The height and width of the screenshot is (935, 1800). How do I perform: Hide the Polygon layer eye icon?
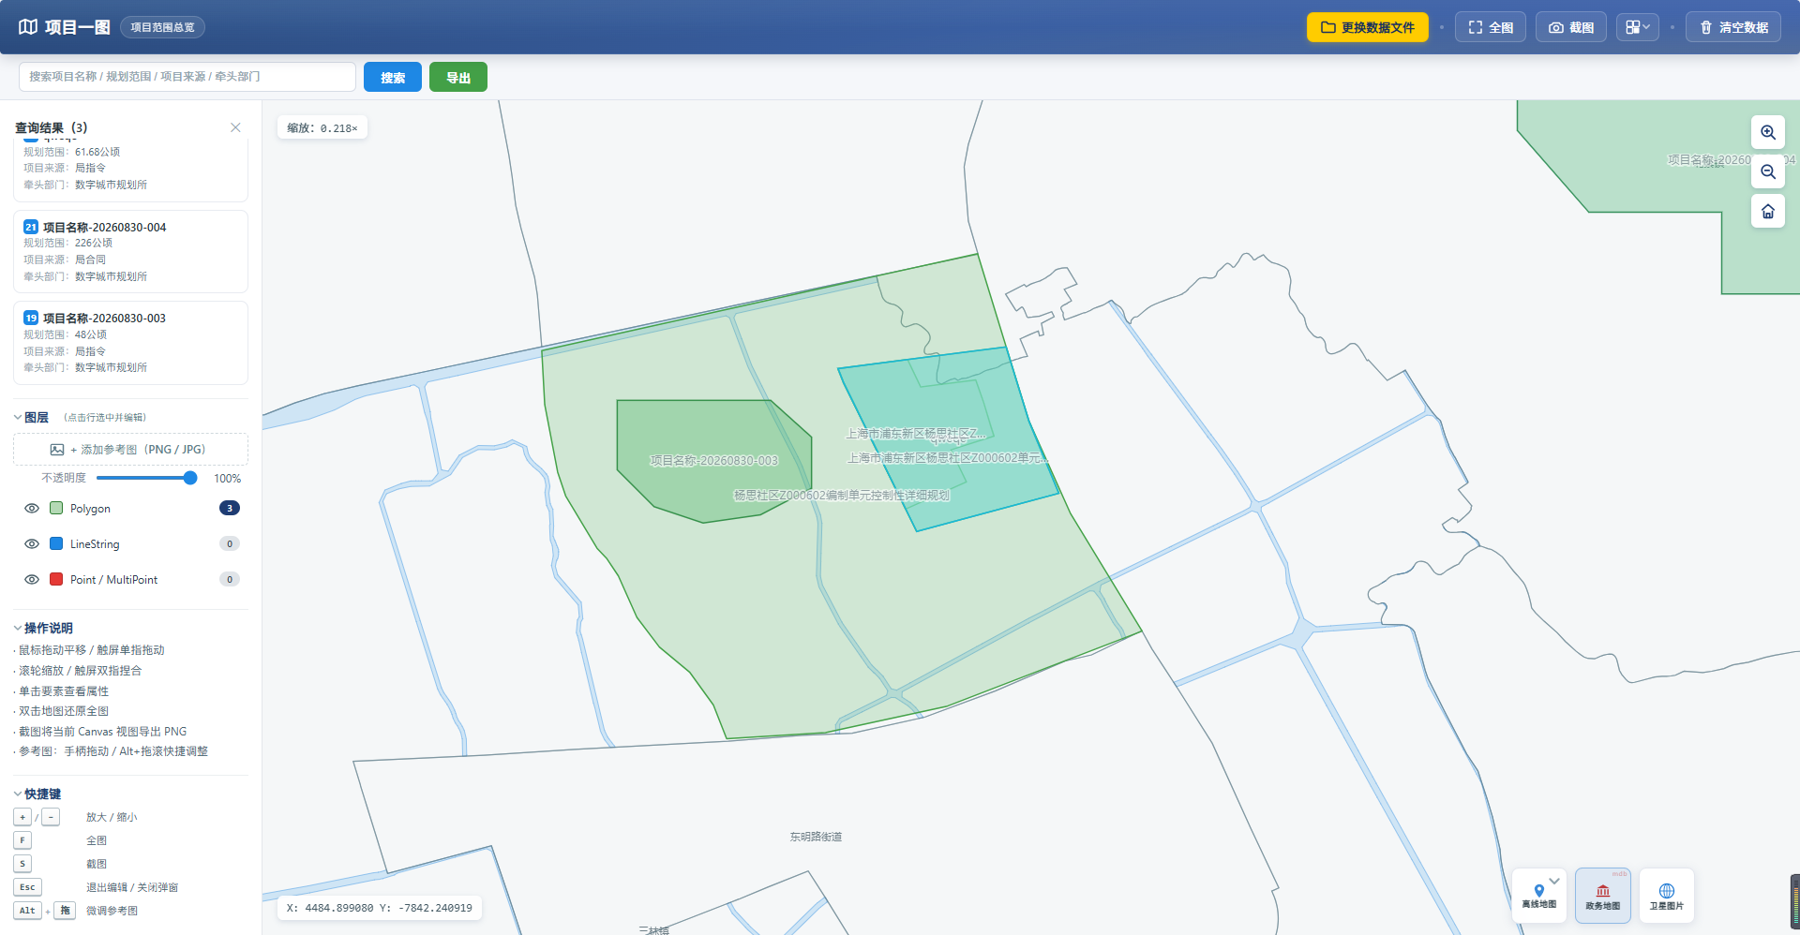(x=32, y=509)
